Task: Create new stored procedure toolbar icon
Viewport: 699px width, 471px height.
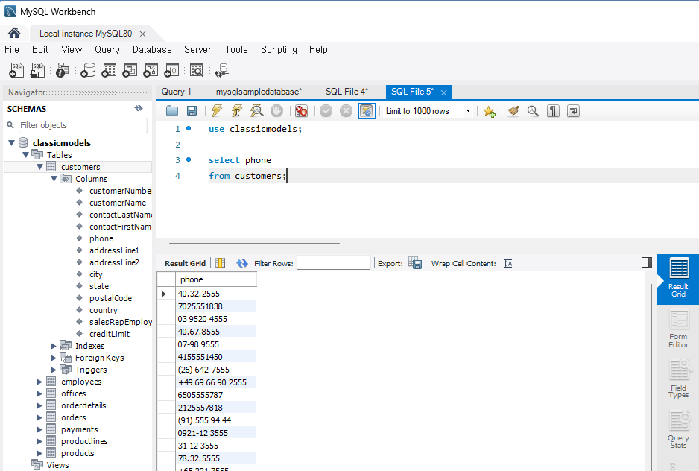Action: coord(151,70)
